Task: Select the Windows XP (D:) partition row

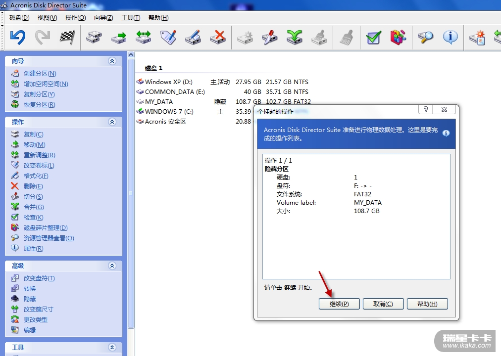Action: tap(222, 82)
